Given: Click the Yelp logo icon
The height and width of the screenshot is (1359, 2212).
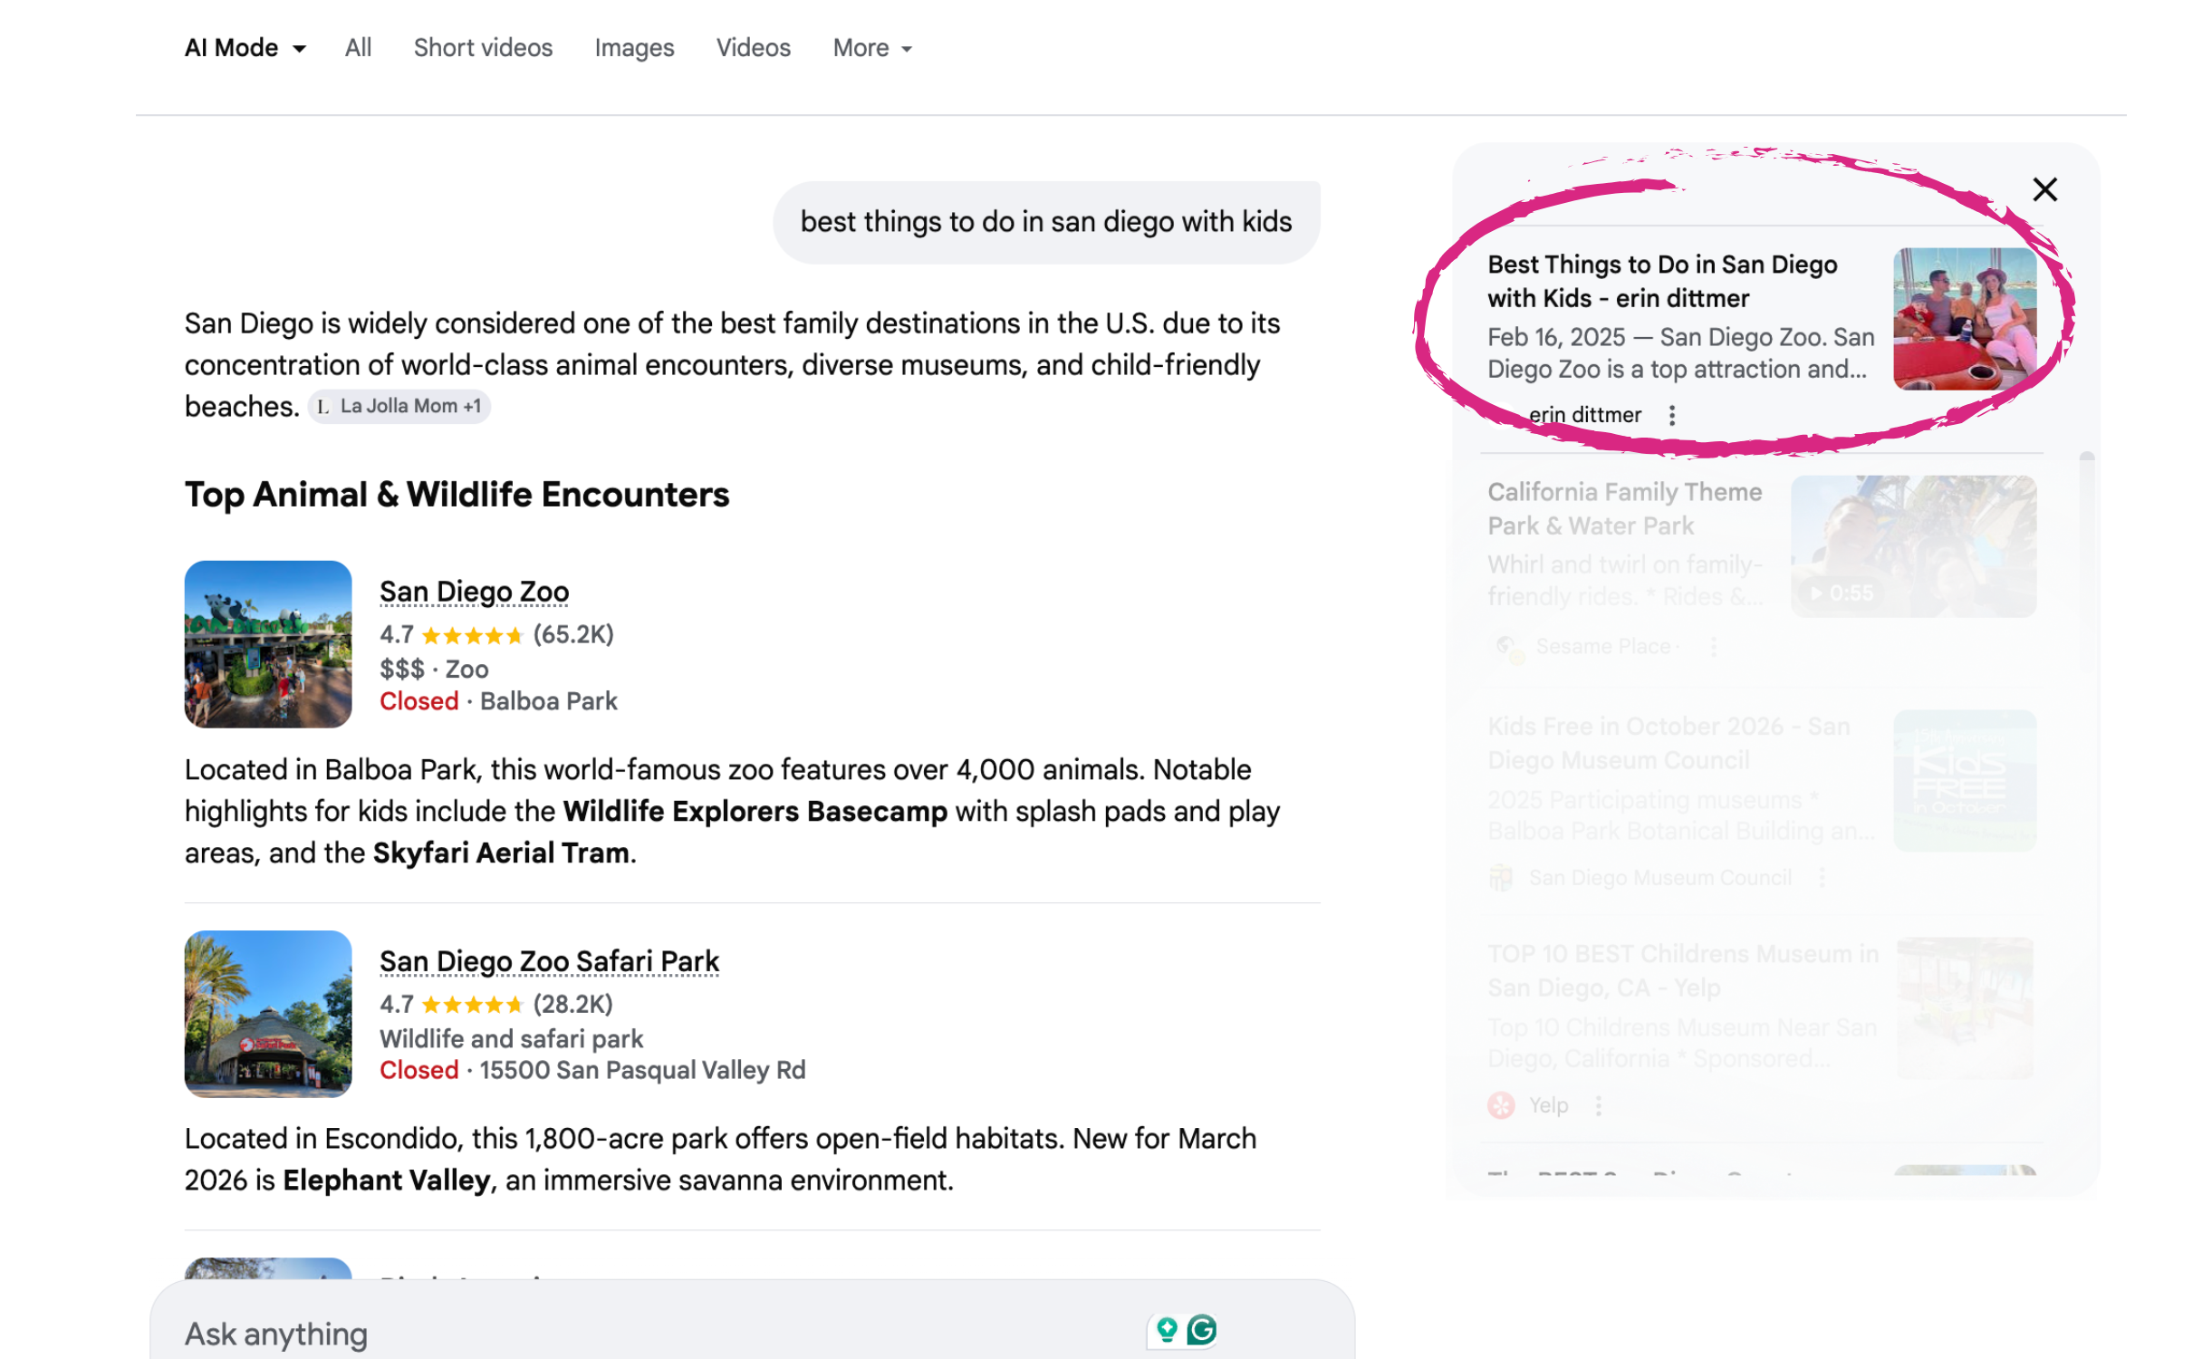Looking at the screenshot, I should pos(1500,1106).
